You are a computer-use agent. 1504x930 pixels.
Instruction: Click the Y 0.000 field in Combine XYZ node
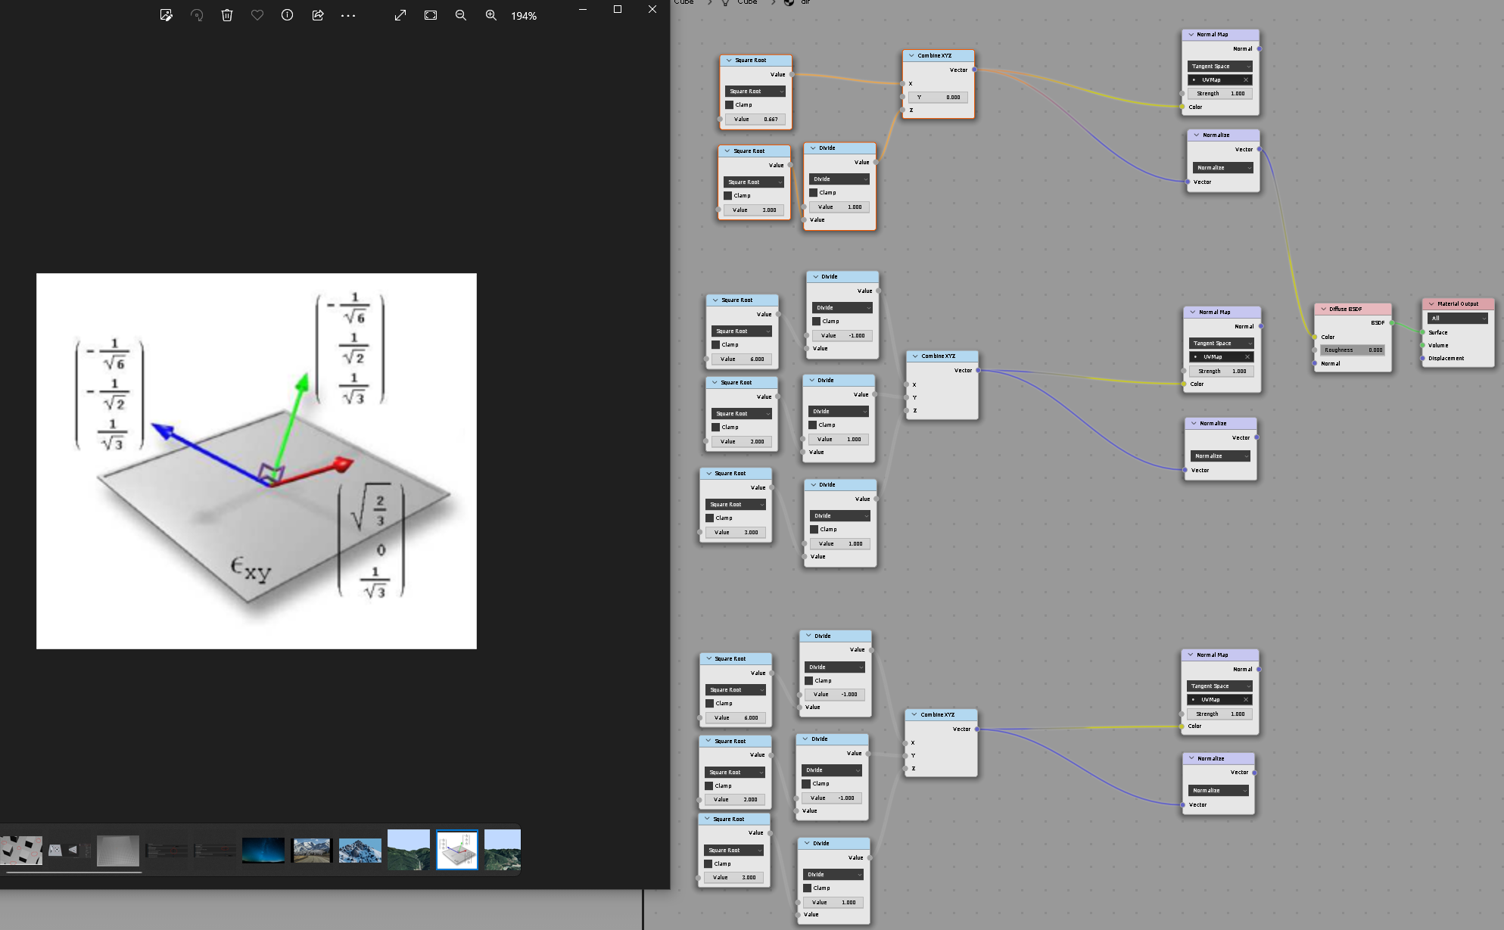click(938, 98)
